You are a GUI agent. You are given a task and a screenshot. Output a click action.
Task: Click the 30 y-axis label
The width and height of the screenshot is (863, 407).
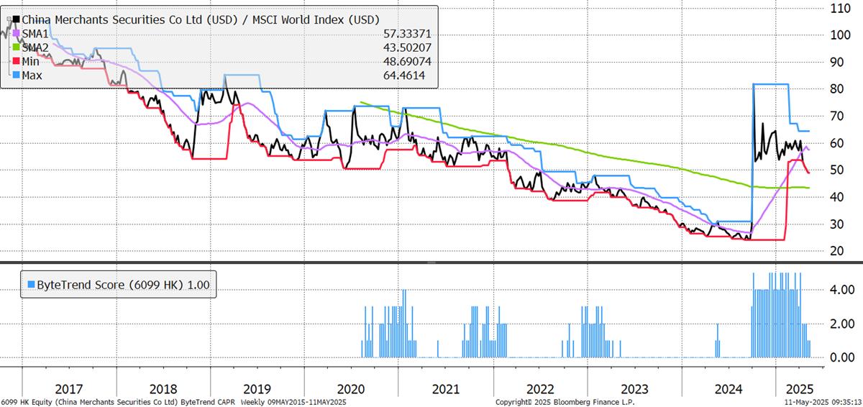[839, 224]
